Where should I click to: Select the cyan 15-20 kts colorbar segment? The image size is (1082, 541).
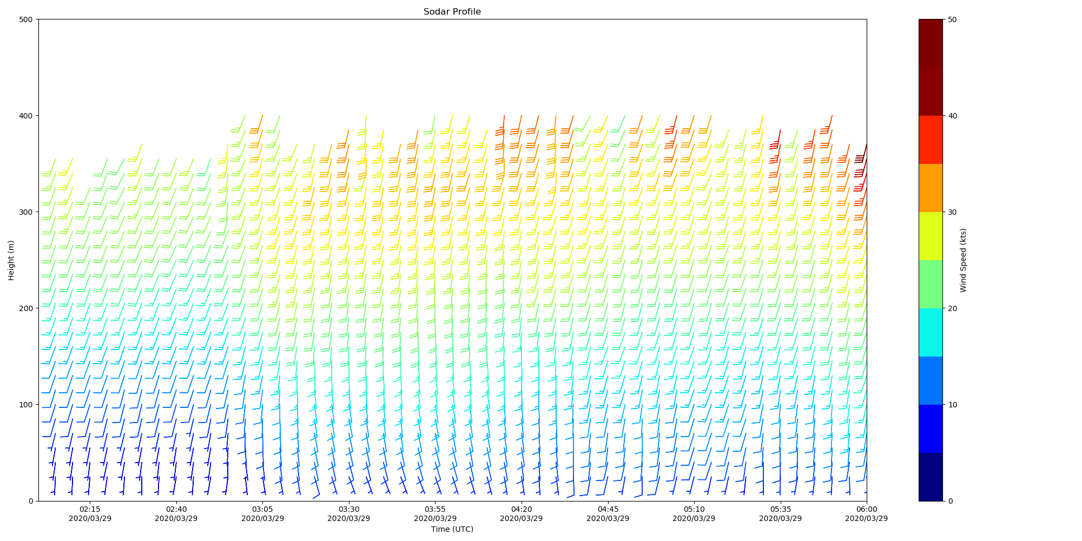tap(931, 332)
